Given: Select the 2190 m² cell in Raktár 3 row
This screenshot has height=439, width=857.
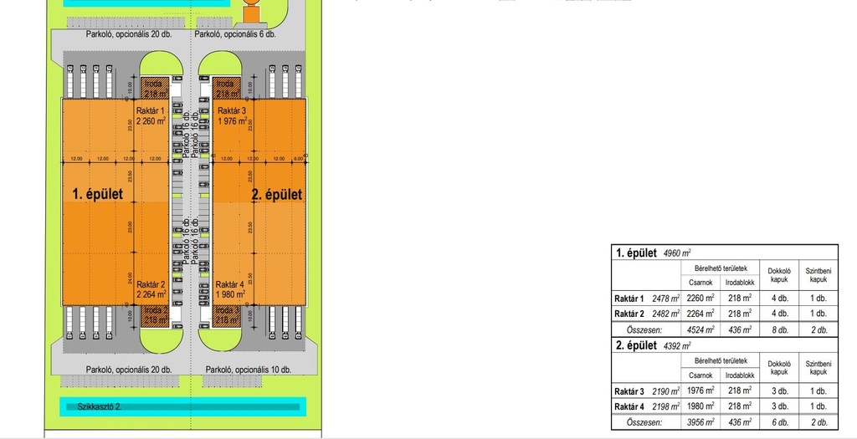Looking at the screenshot, I should [x=665, y=391].
